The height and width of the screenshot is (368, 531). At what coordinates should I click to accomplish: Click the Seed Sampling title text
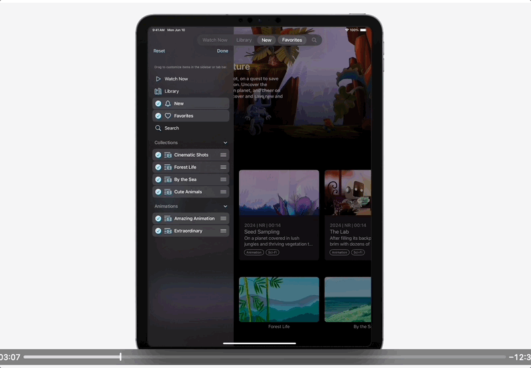tap(262, 232)
